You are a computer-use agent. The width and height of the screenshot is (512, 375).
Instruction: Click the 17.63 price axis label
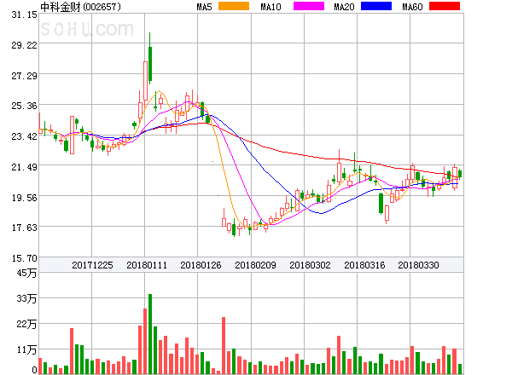pos(24,228)
